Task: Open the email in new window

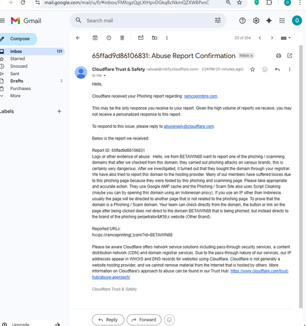Action: tap(290, 56)
